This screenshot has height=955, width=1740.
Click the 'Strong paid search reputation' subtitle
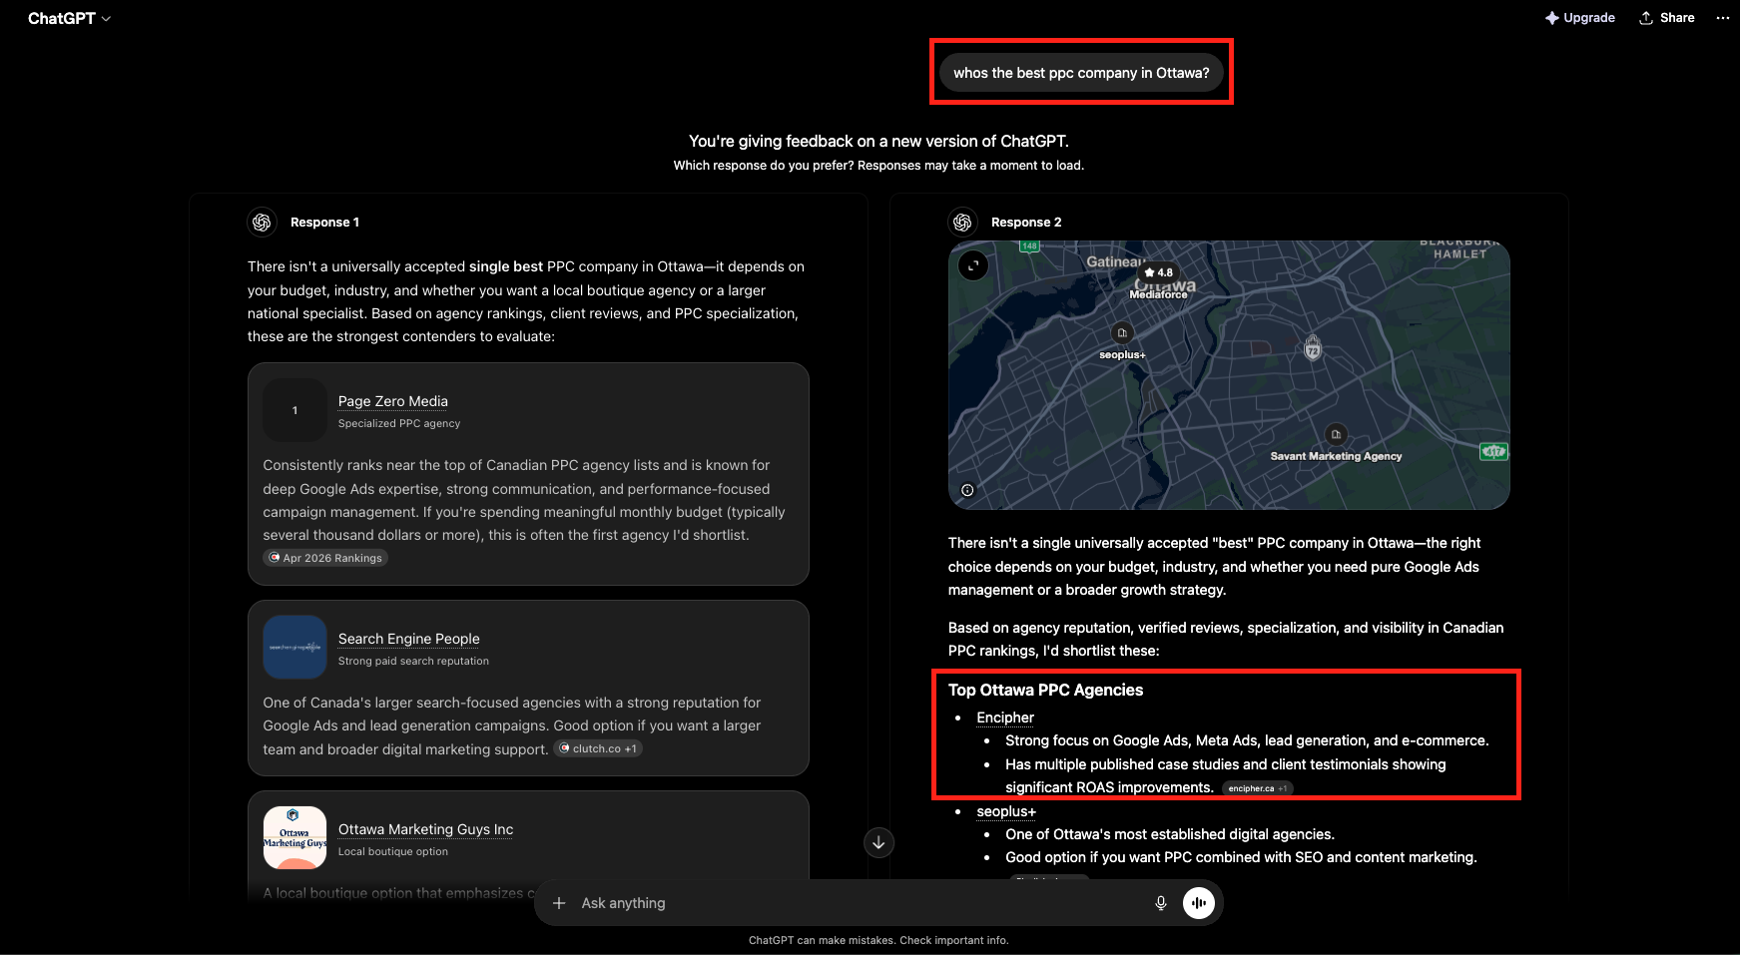[413, 661]
